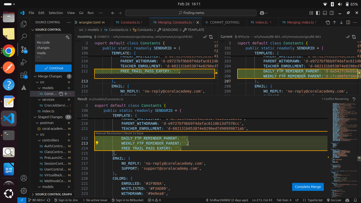Open the Extensions view with badge
Image resolution: width=361 pixels, height=203 pixels.
(x=24, y=75)
